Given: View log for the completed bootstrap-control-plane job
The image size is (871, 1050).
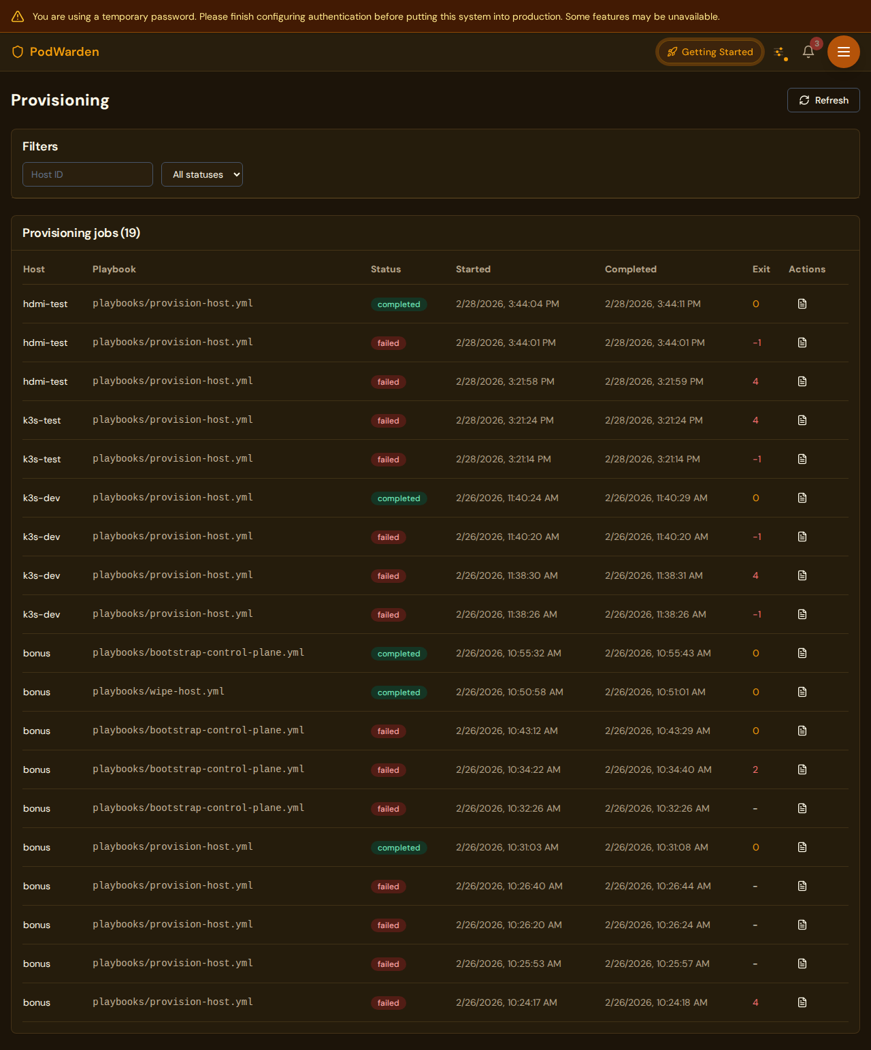Looking at the screenshot, I should [802, 653].
